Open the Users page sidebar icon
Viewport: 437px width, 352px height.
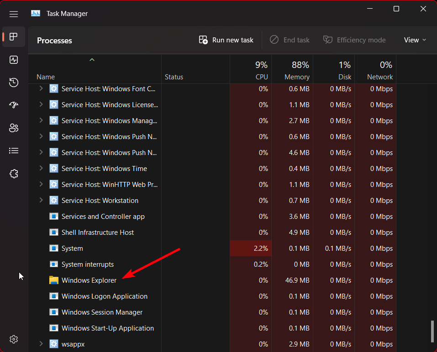(14, 128)
